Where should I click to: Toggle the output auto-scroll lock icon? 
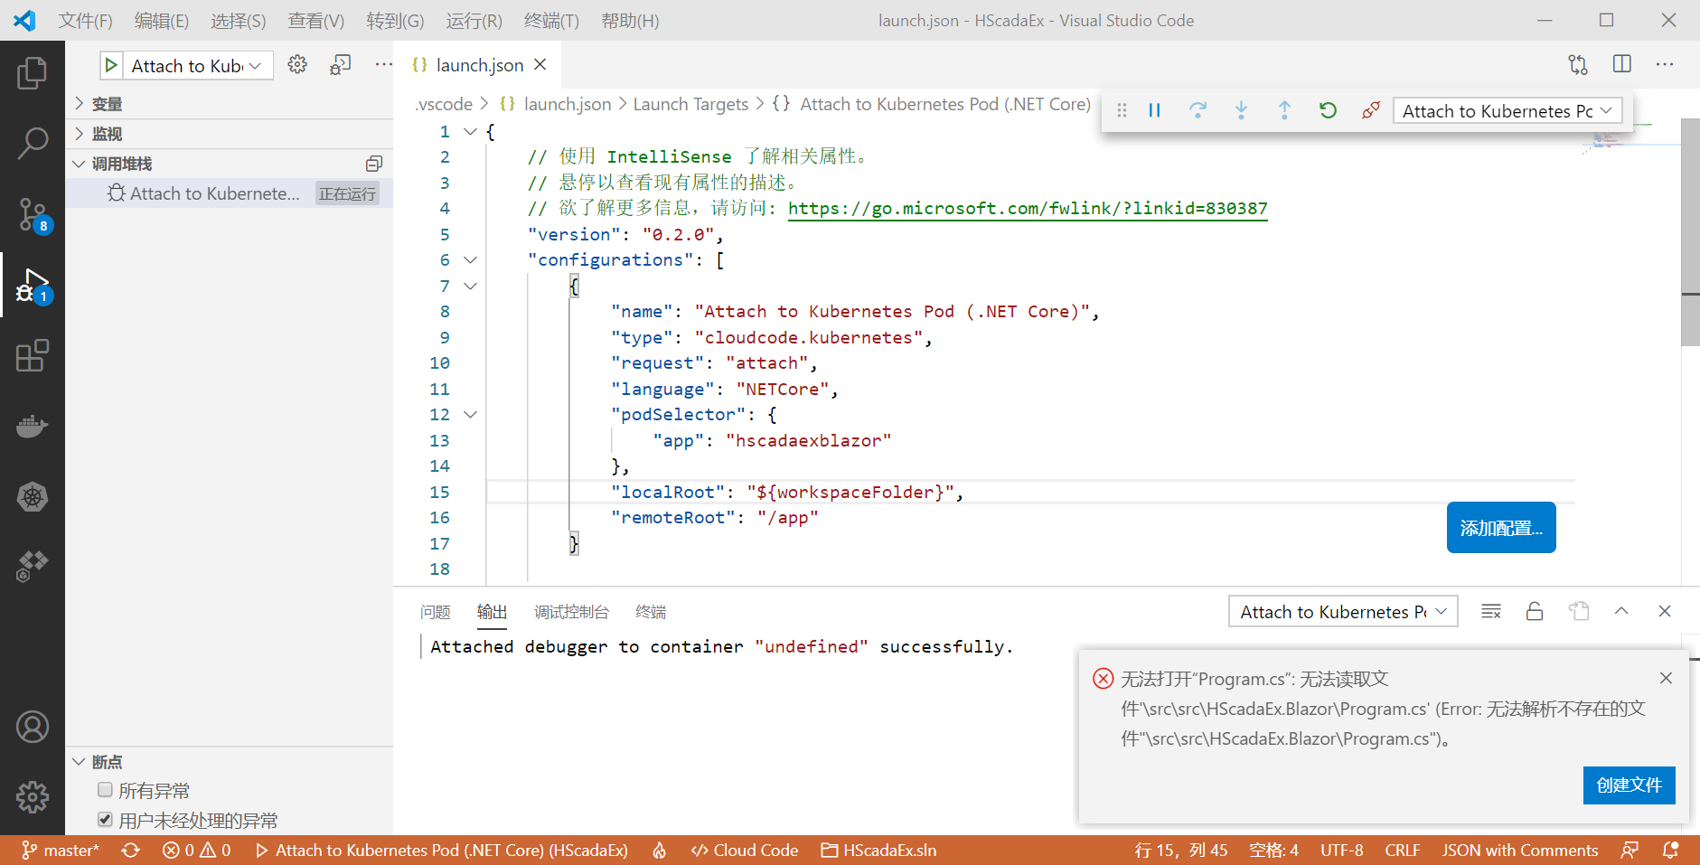[1534, 611]
